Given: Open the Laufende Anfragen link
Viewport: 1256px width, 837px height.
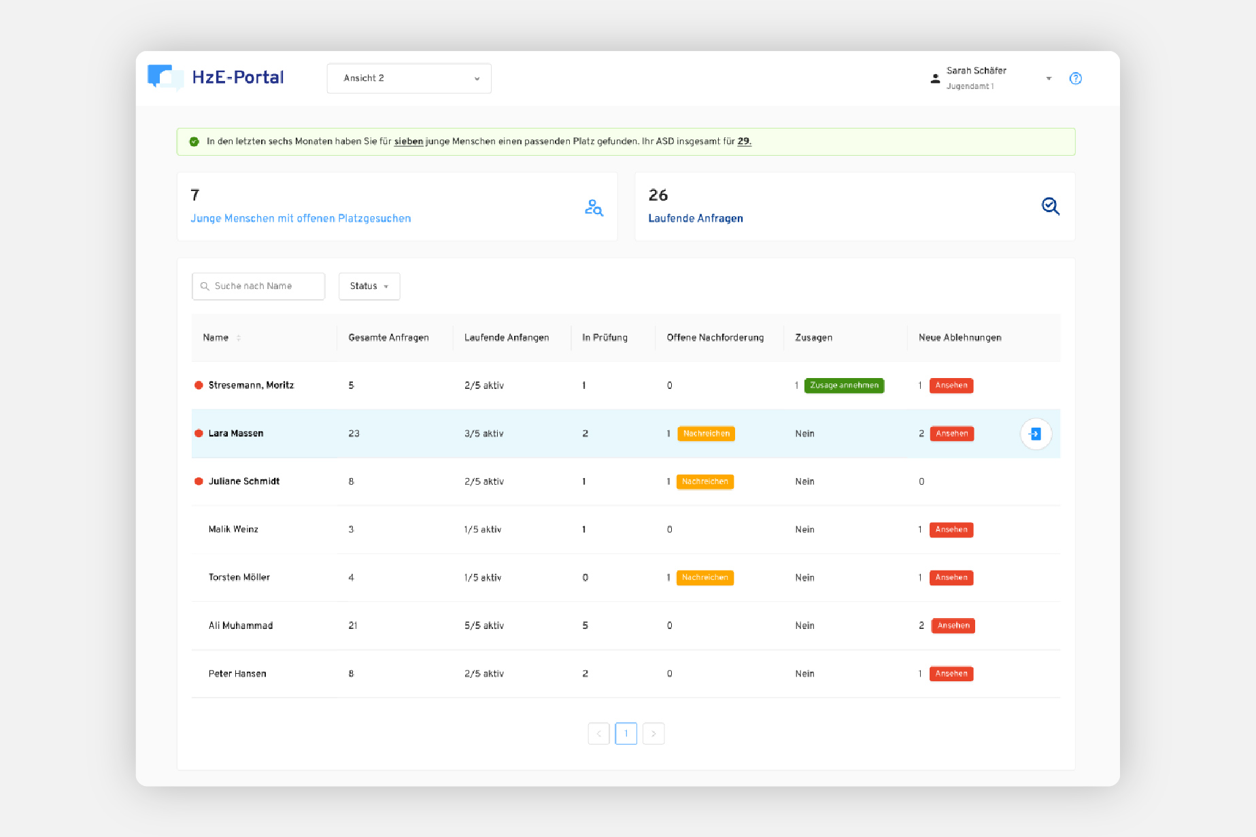Looking at the screenshot, I should click(696, 218).
